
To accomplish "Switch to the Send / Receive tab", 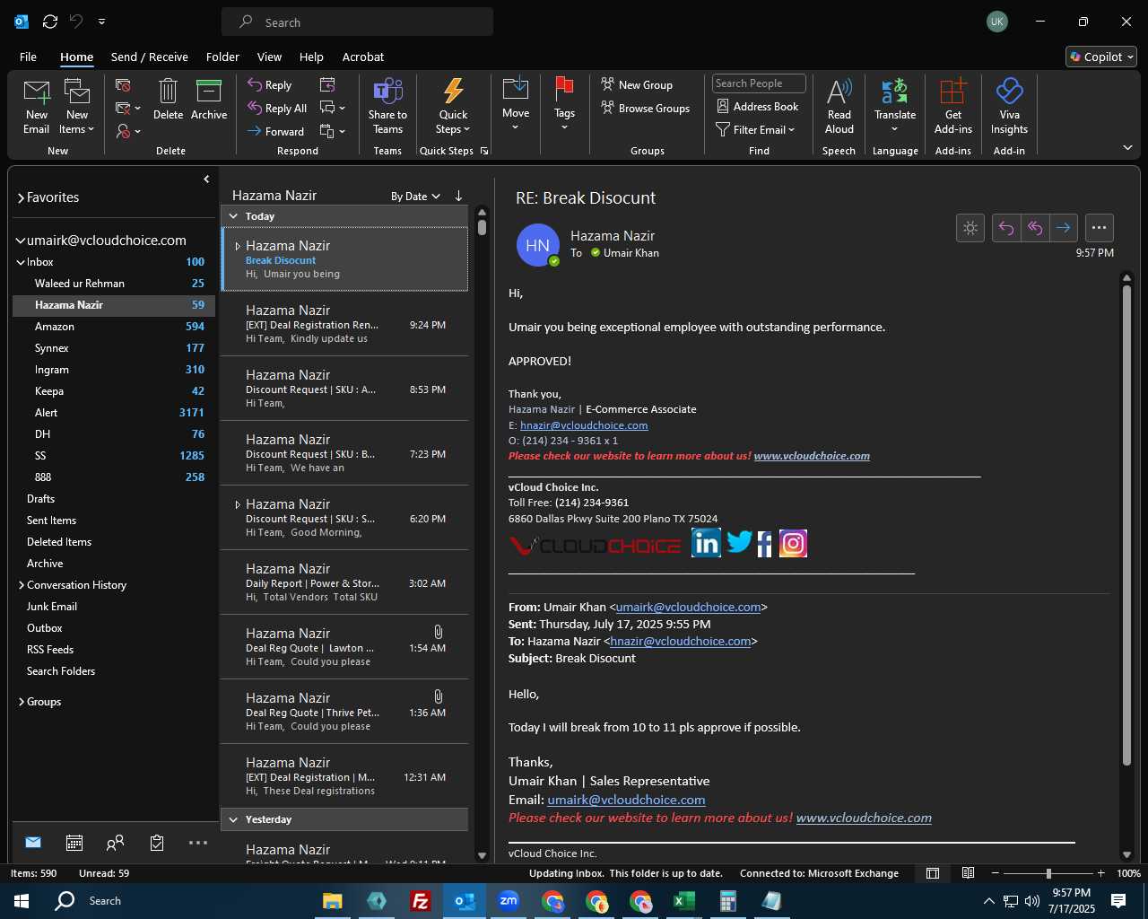I will click(x=149, y=57).
